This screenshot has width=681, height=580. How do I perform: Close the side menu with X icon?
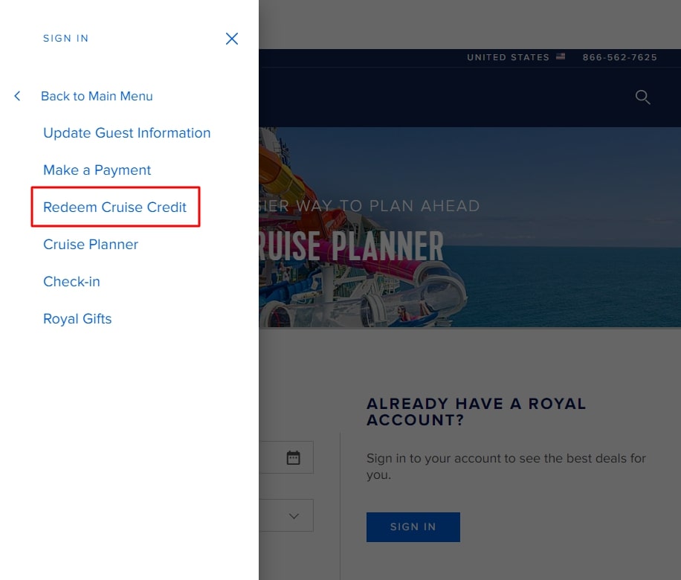coord(232,39)
